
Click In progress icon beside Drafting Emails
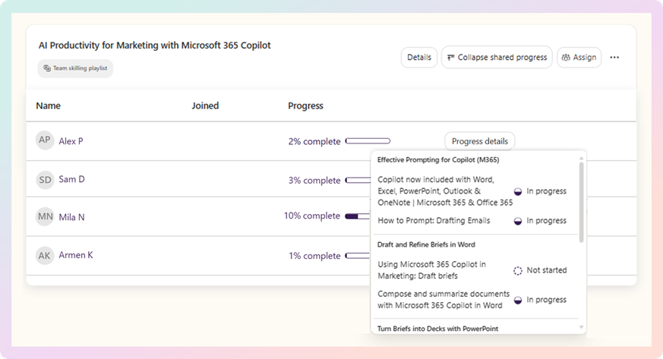click(x=517, y=222)
